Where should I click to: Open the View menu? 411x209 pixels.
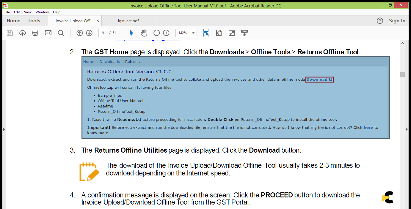point(28,12)
